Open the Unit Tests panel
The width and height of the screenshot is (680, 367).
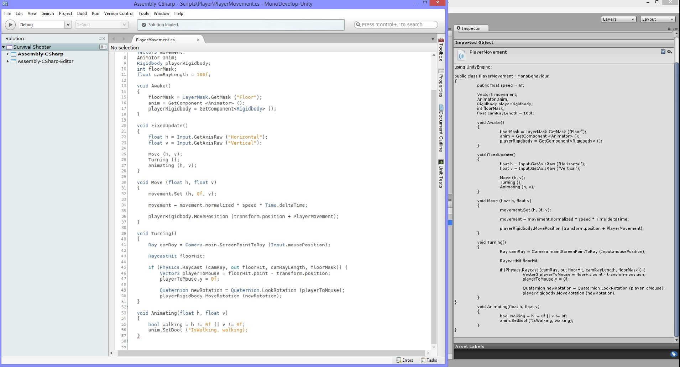pos(441,174)
